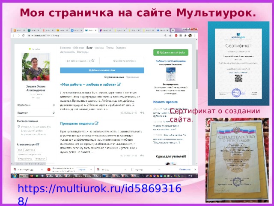
Task: Click the green Добавить новый файл button
Action: click(x=171, y=52)
